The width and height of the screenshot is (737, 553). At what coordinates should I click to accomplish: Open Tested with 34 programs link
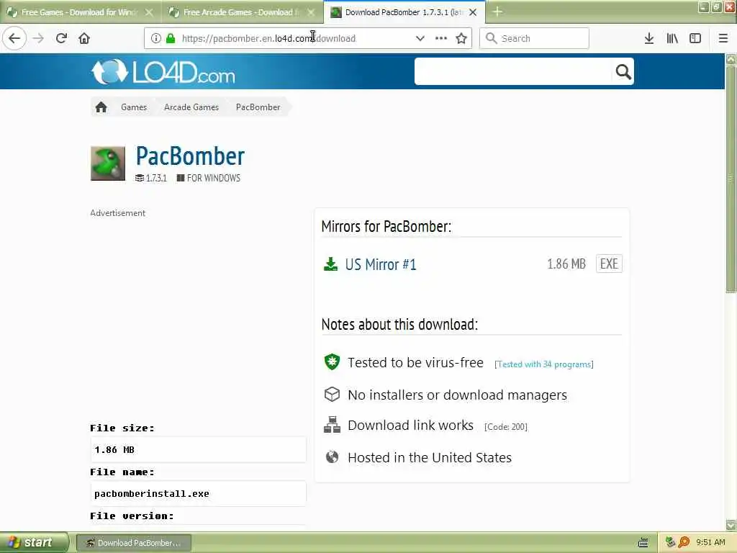pos(544,364)
